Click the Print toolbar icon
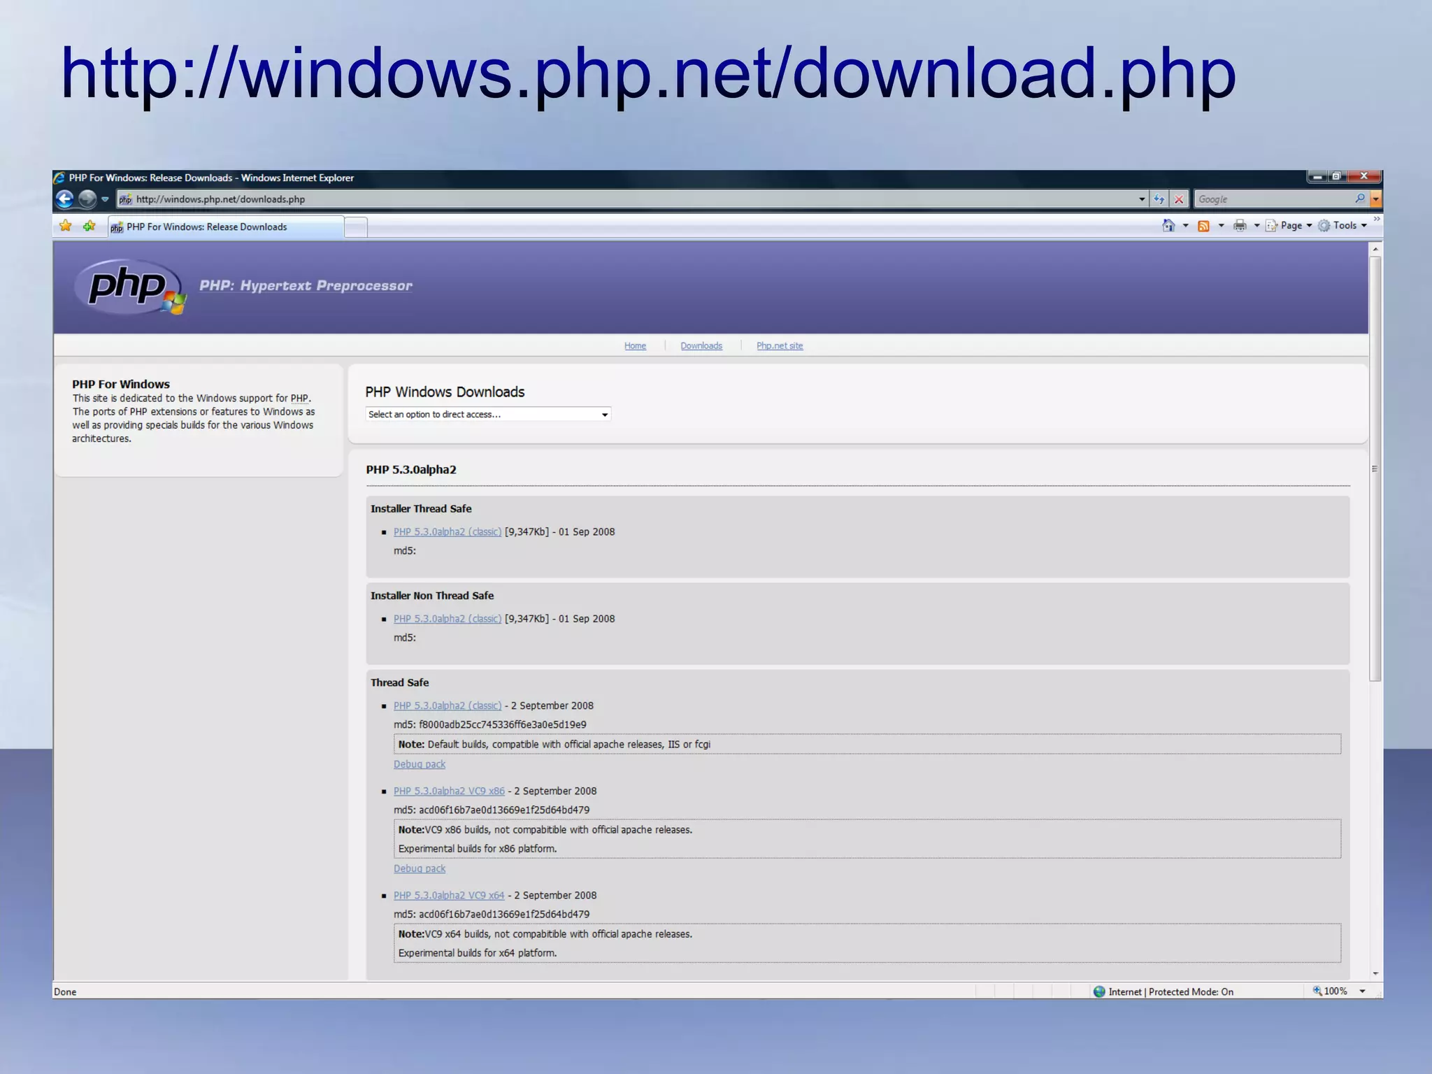 tap(1240, 225)
